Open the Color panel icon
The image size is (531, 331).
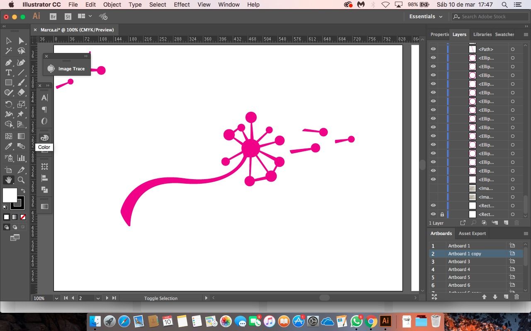click(x=44, y=138)
